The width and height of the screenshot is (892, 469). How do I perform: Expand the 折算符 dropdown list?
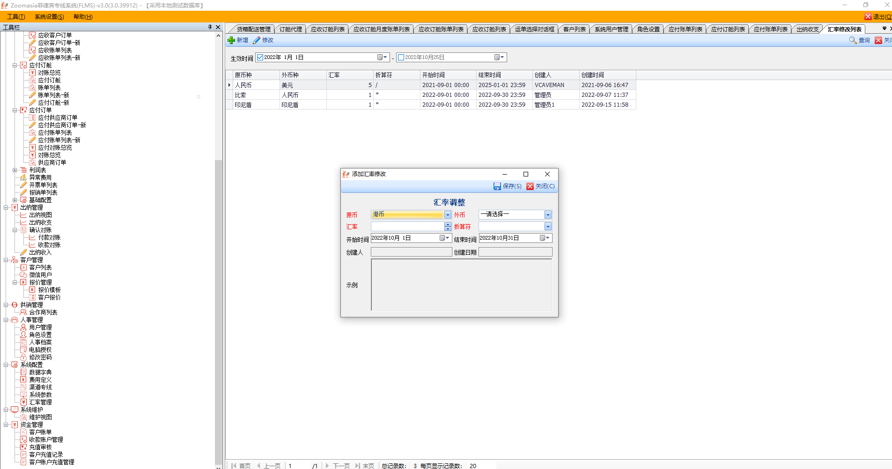(548, 227)
